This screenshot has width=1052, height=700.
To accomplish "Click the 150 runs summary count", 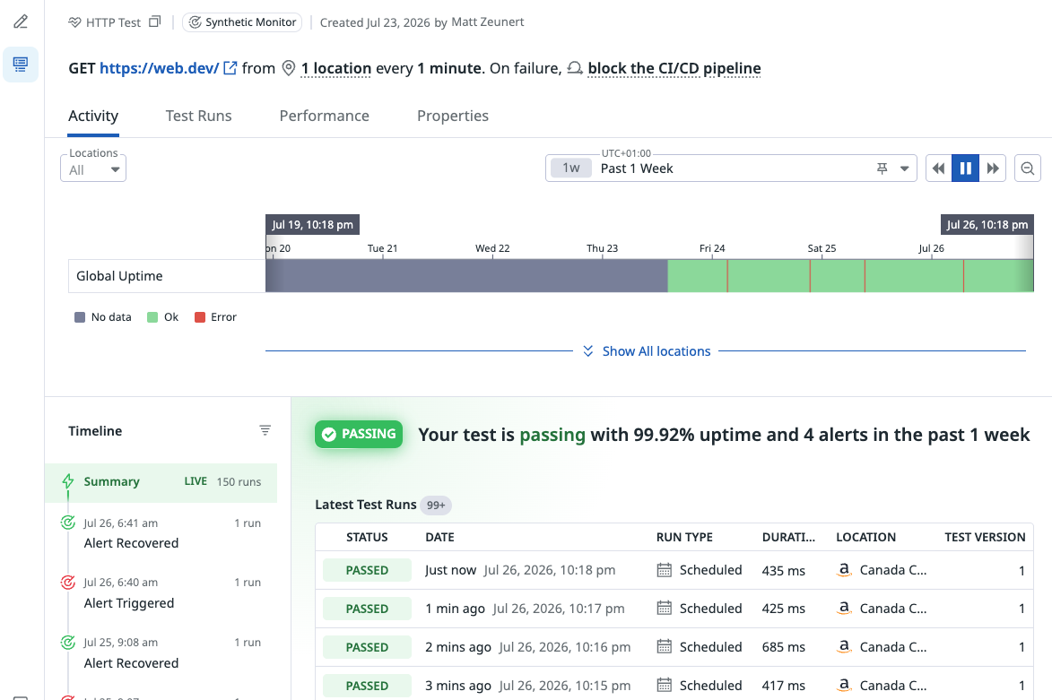I will (x=239, y=482).
